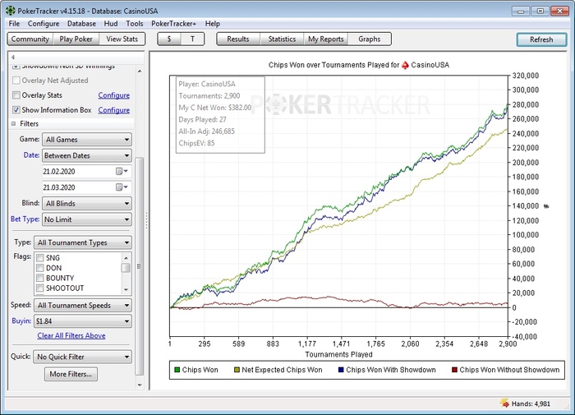Click the hands status icon in status bar
The image size is (575, 415).
[504, 403]
